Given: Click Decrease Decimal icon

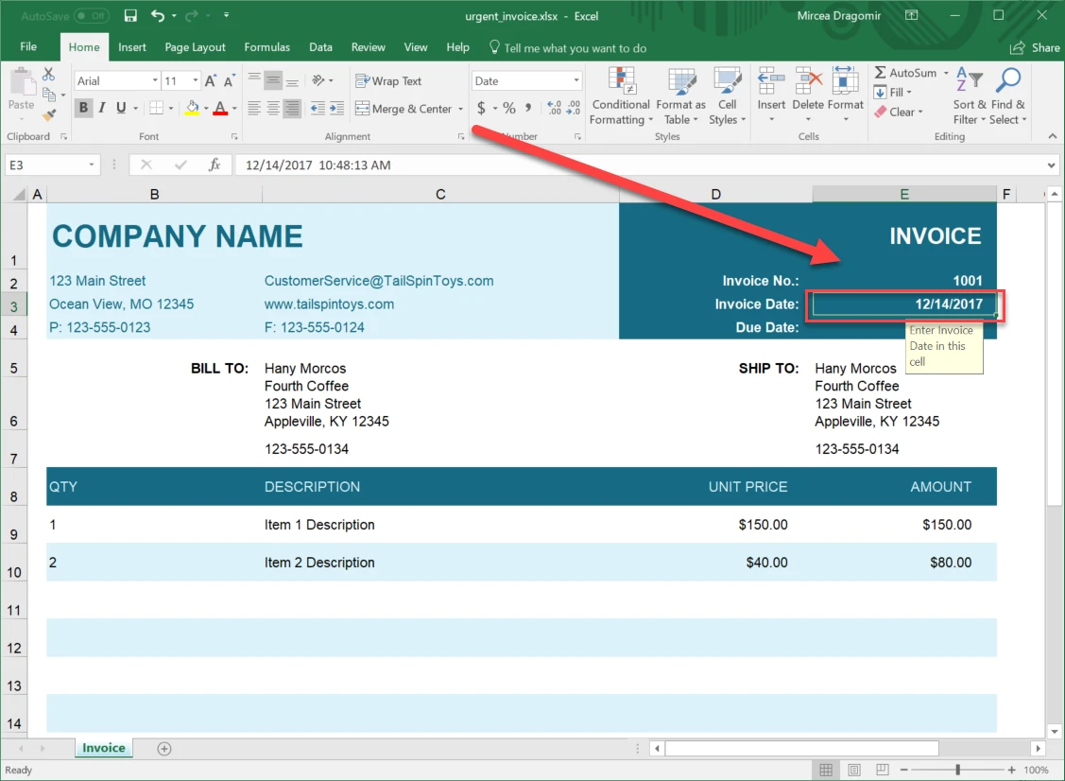Looking at the screenshot, I should tap(574, 108).
